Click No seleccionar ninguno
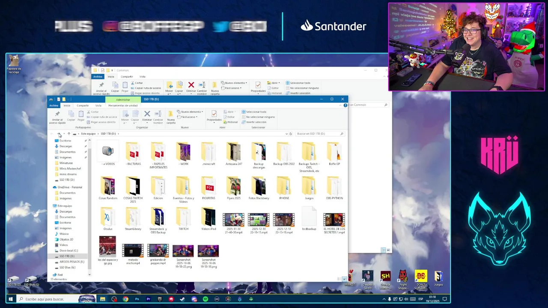This screenshot has width=548, height=308. [x=258, y=117]
